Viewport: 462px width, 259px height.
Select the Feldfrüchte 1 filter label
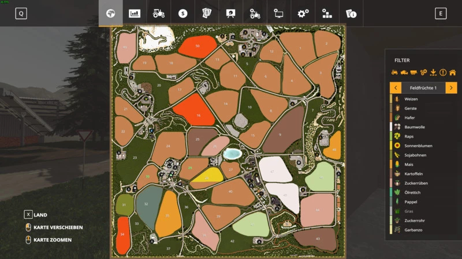pos(423,88)
